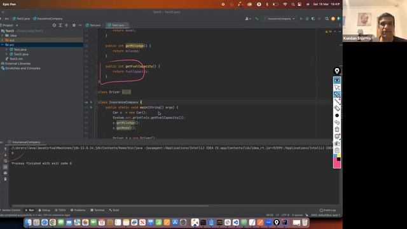Pick yellow color in Epic Pen palette

[339, 156]
